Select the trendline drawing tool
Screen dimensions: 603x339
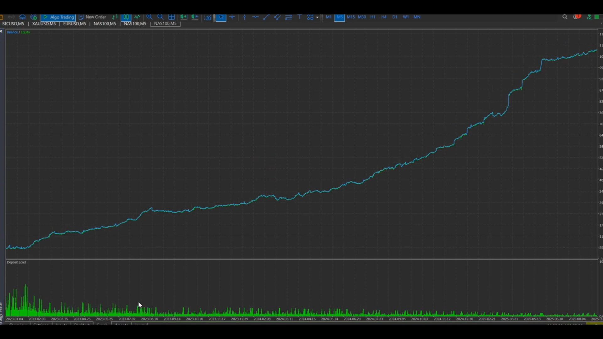click(266, 17)
